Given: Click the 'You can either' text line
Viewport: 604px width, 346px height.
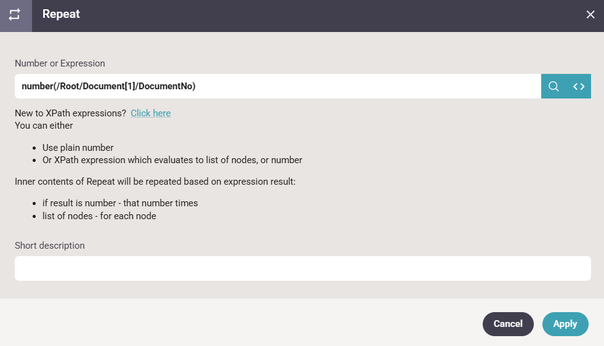Looking at the screenshot, I should [x=44, y=126].
